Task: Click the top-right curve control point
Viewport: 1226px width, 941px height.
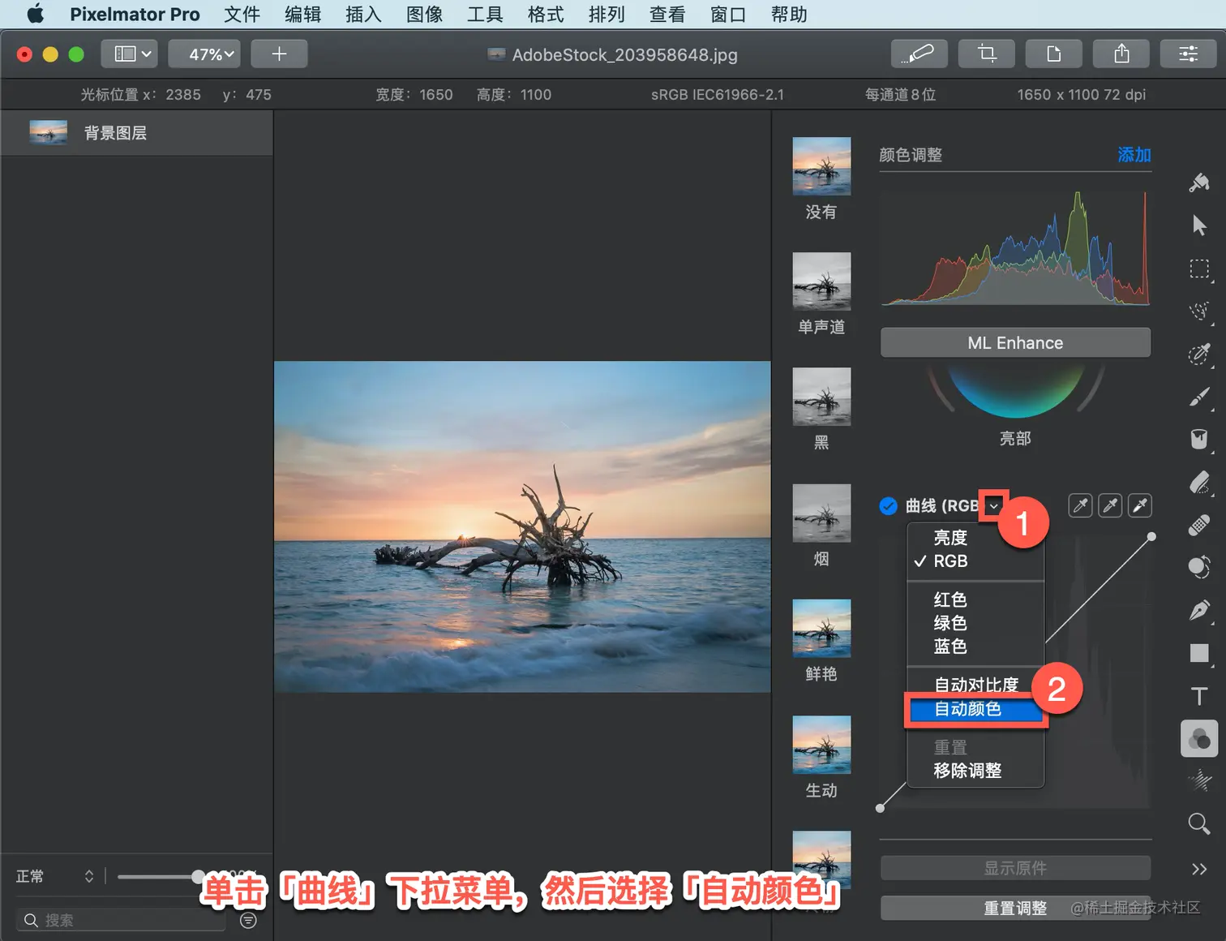Action: click(1151, 536)
